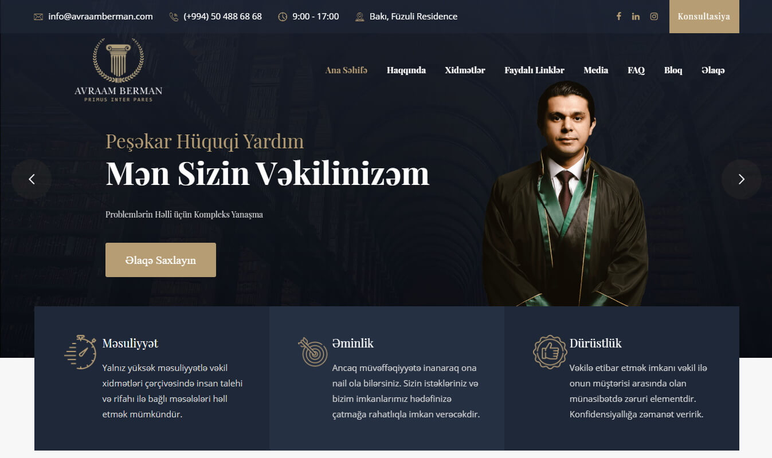Click the info@avraamberman.com email link
This screenshot has width=772, height=458.
point(100,17)
